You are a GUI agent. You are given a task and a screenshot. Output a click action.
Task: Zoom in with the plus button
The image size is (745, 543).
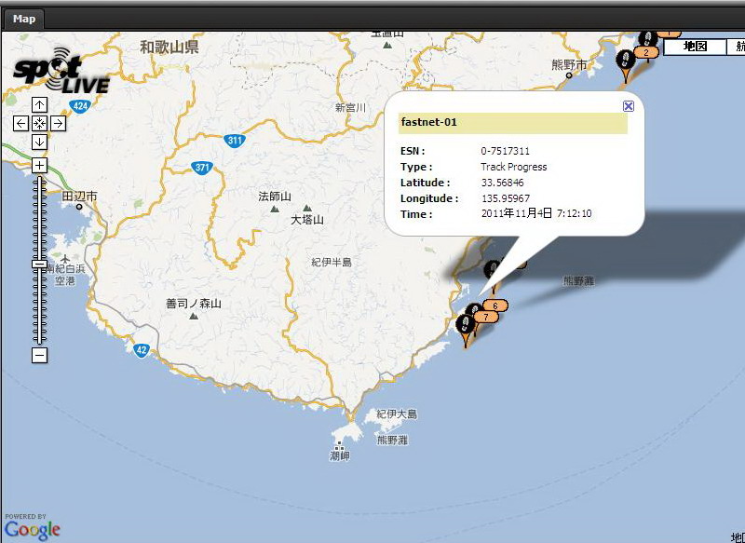coord(39,165)
